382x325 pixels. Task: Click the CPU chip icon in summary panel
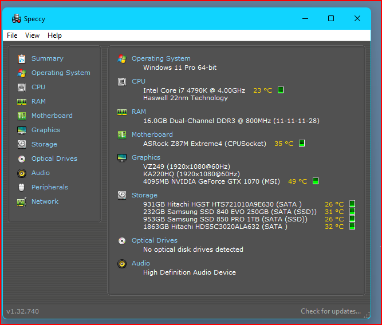(122, 82)
